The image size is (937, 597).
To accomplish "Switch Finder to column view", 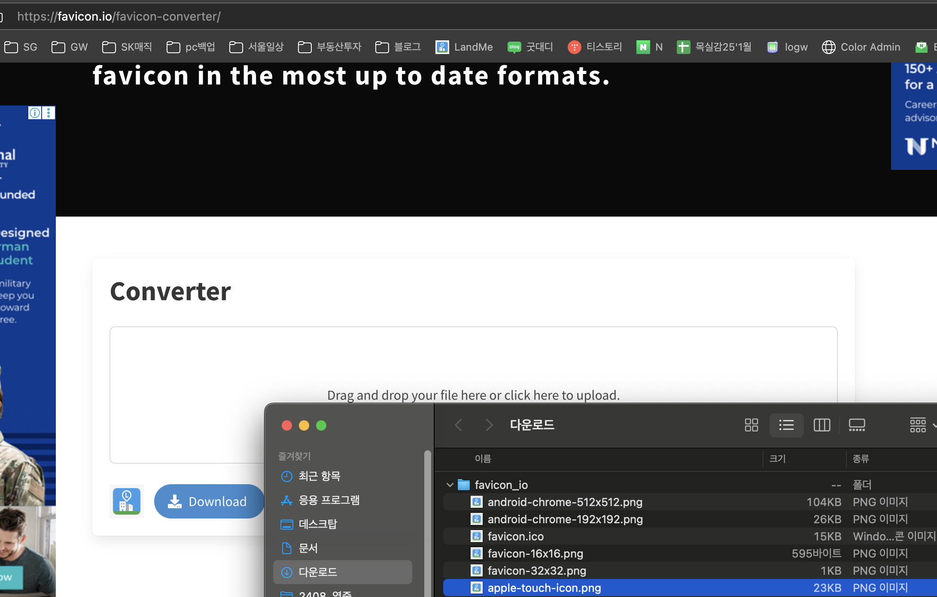I will [x=821, y=425].
